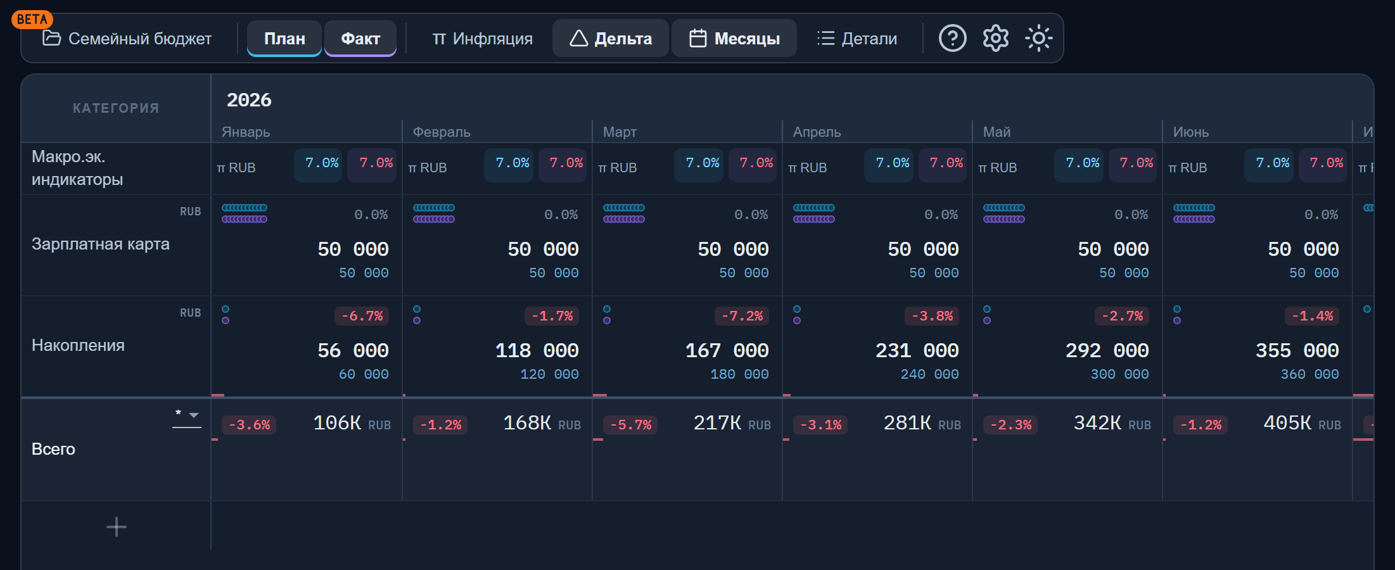This screenshot has height=570, width=1395.
Task: Open settings gear icon
Action: coord(995,38)
